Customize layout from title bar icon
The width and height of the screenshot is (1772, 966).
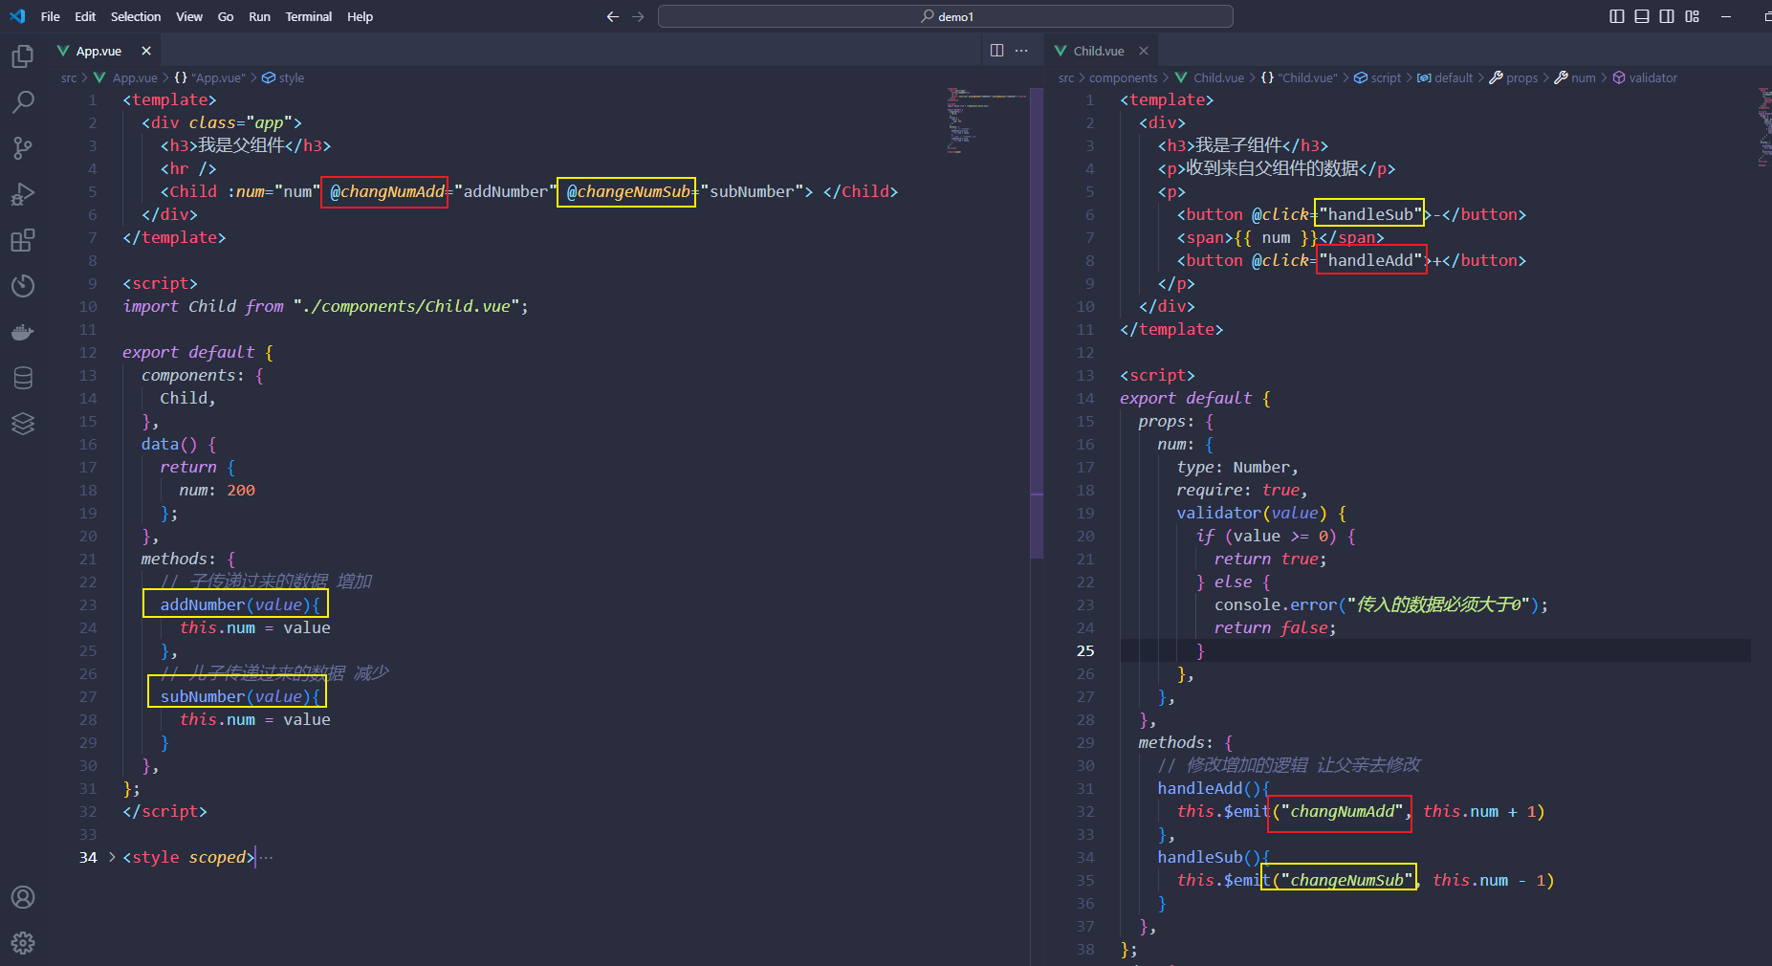pos(1693,16)
